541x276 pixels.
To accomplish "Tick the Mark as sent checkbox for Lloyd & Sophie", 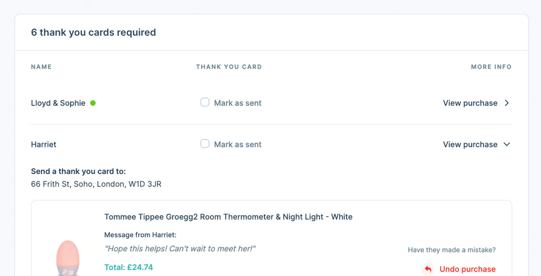I will pyautogui.click(x=205, y=103).
